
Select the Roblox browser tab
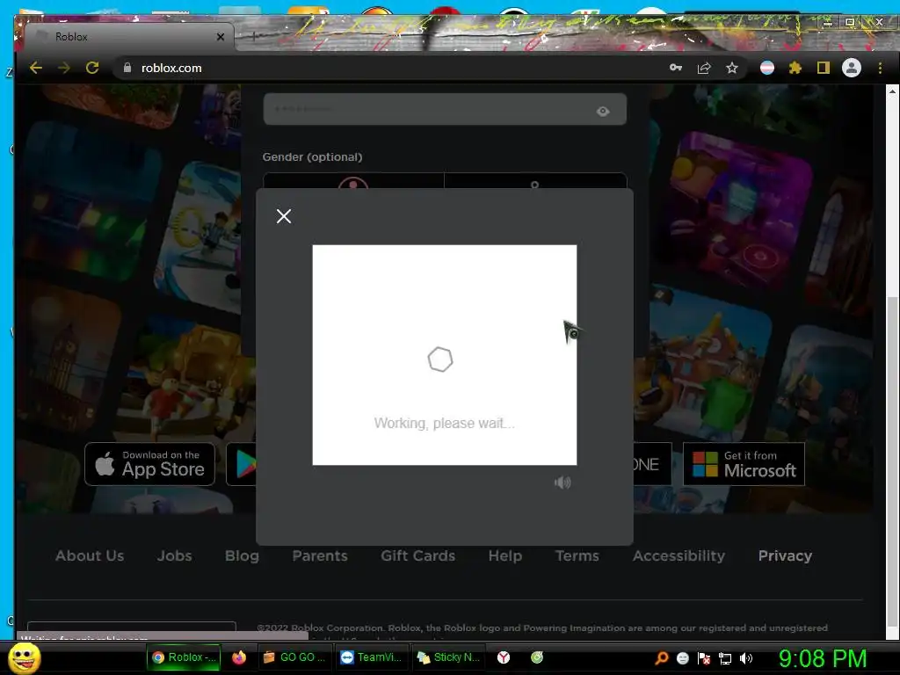[129, 37]
